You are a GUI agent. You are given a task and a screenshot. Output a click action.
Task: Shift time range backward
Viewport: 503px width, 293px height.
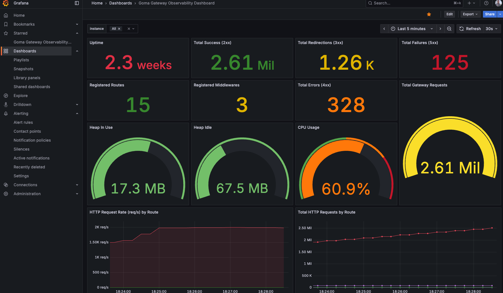click(384, 29)
